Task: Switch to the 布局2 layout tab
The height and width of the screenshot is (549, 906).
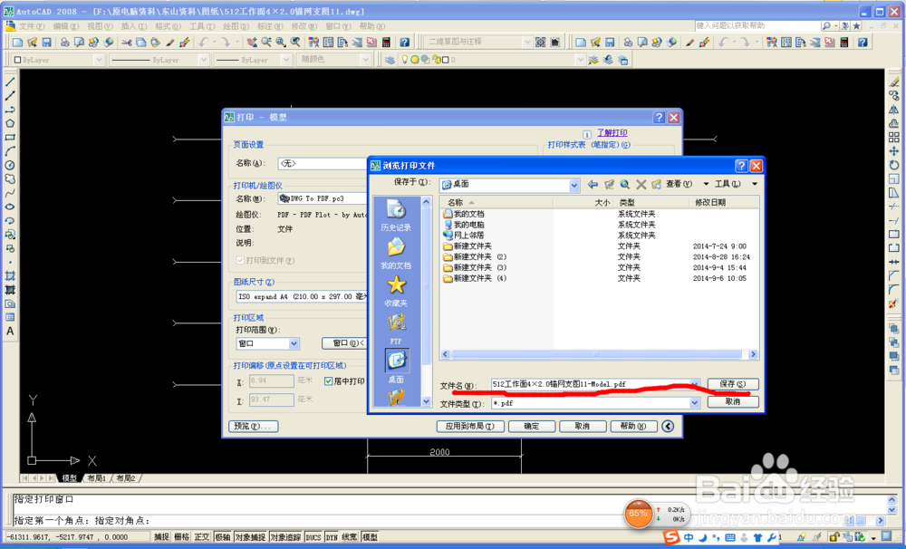Action: tap(125, 478)
